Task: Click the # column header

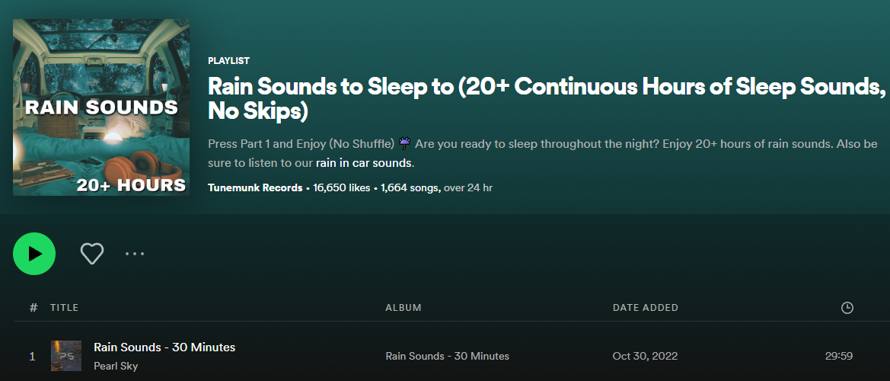Action: tap(33, 308)
